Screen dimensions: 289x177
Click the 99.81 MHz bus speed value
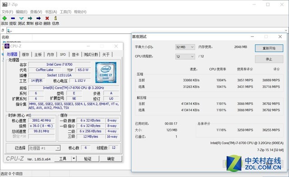tap(42, 131)
